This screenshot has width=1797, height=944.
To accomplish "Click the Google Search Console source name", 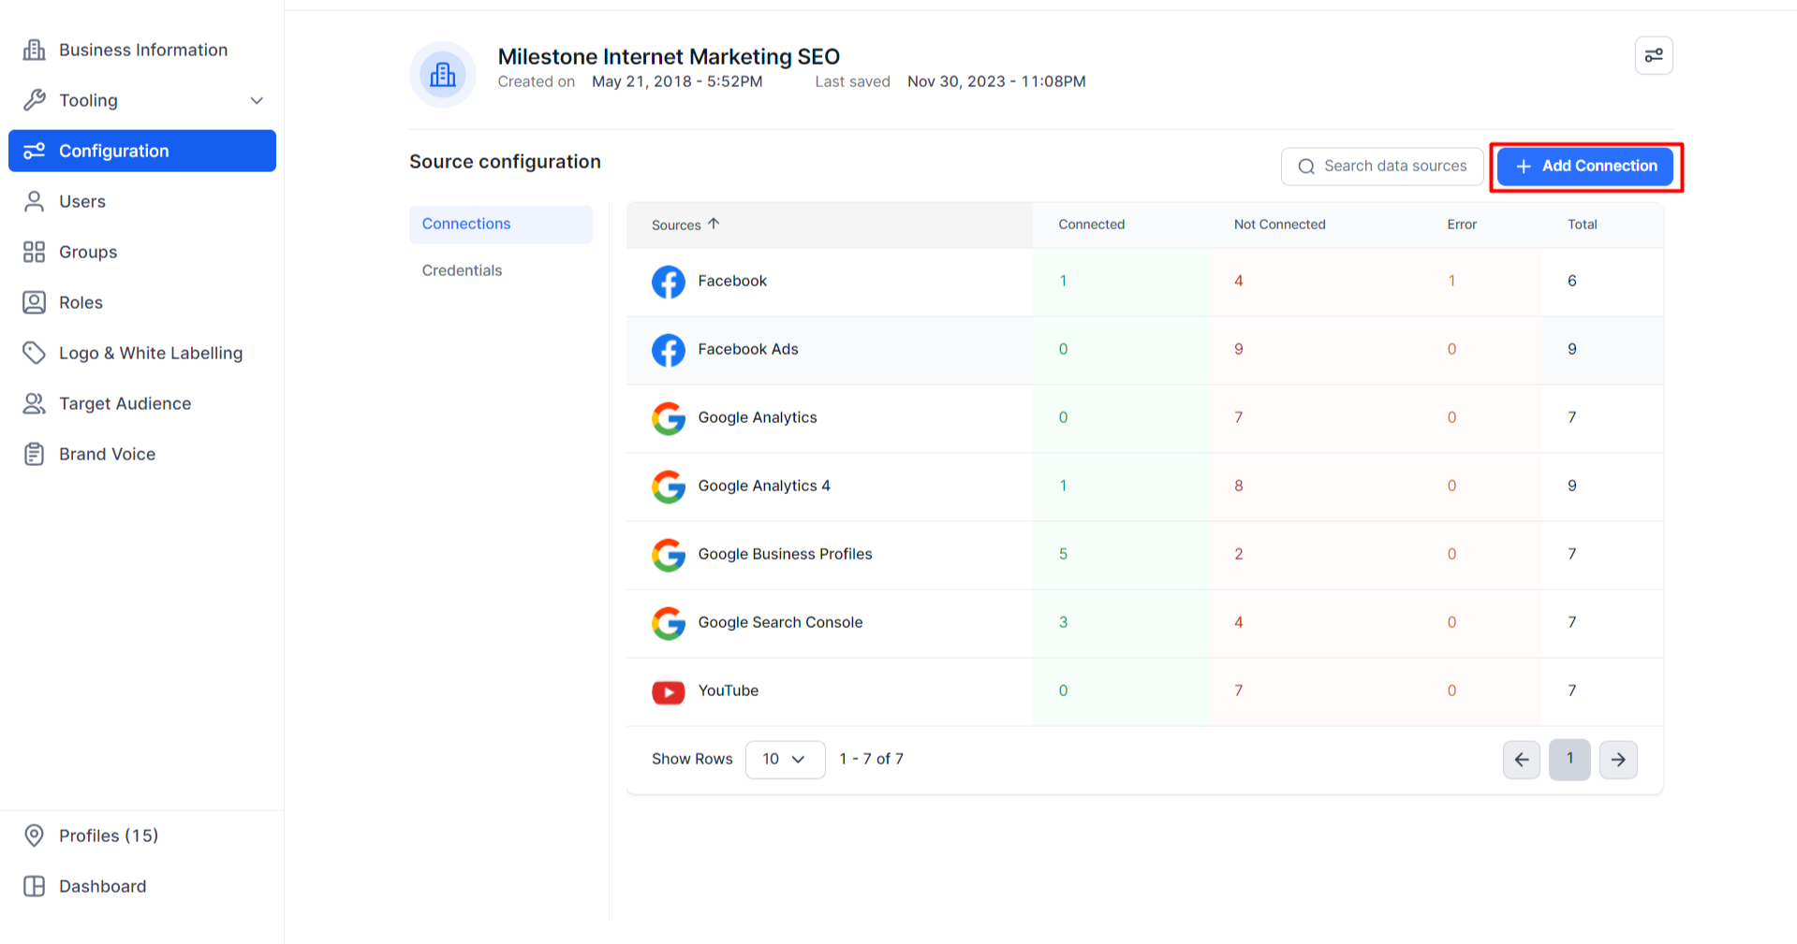I will coord(780,622).
